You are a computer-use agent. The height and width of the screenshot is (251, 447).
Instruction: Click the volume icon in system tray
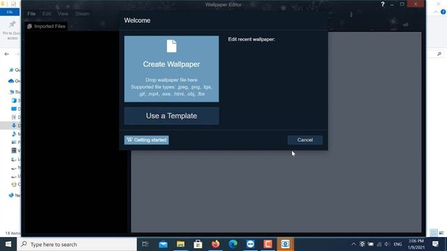point(387,244)
